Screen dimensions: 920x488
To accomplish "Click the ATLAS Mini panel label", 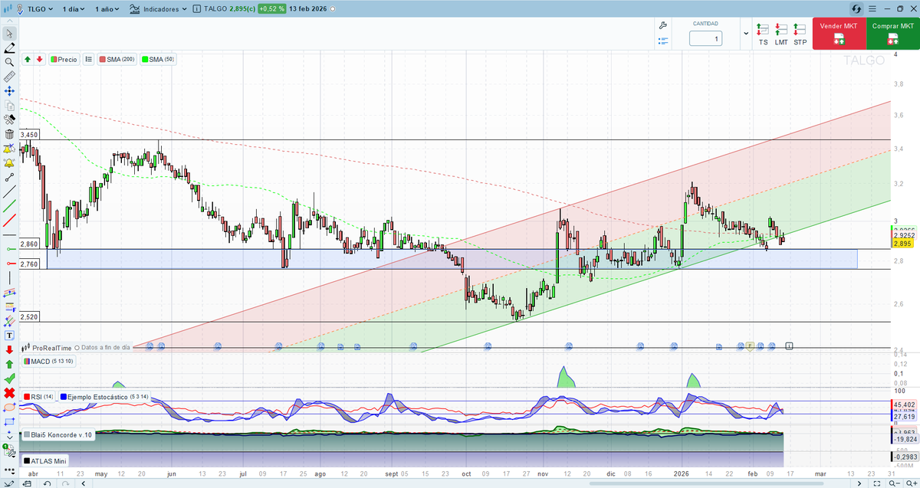I will [x=46, y=461].
